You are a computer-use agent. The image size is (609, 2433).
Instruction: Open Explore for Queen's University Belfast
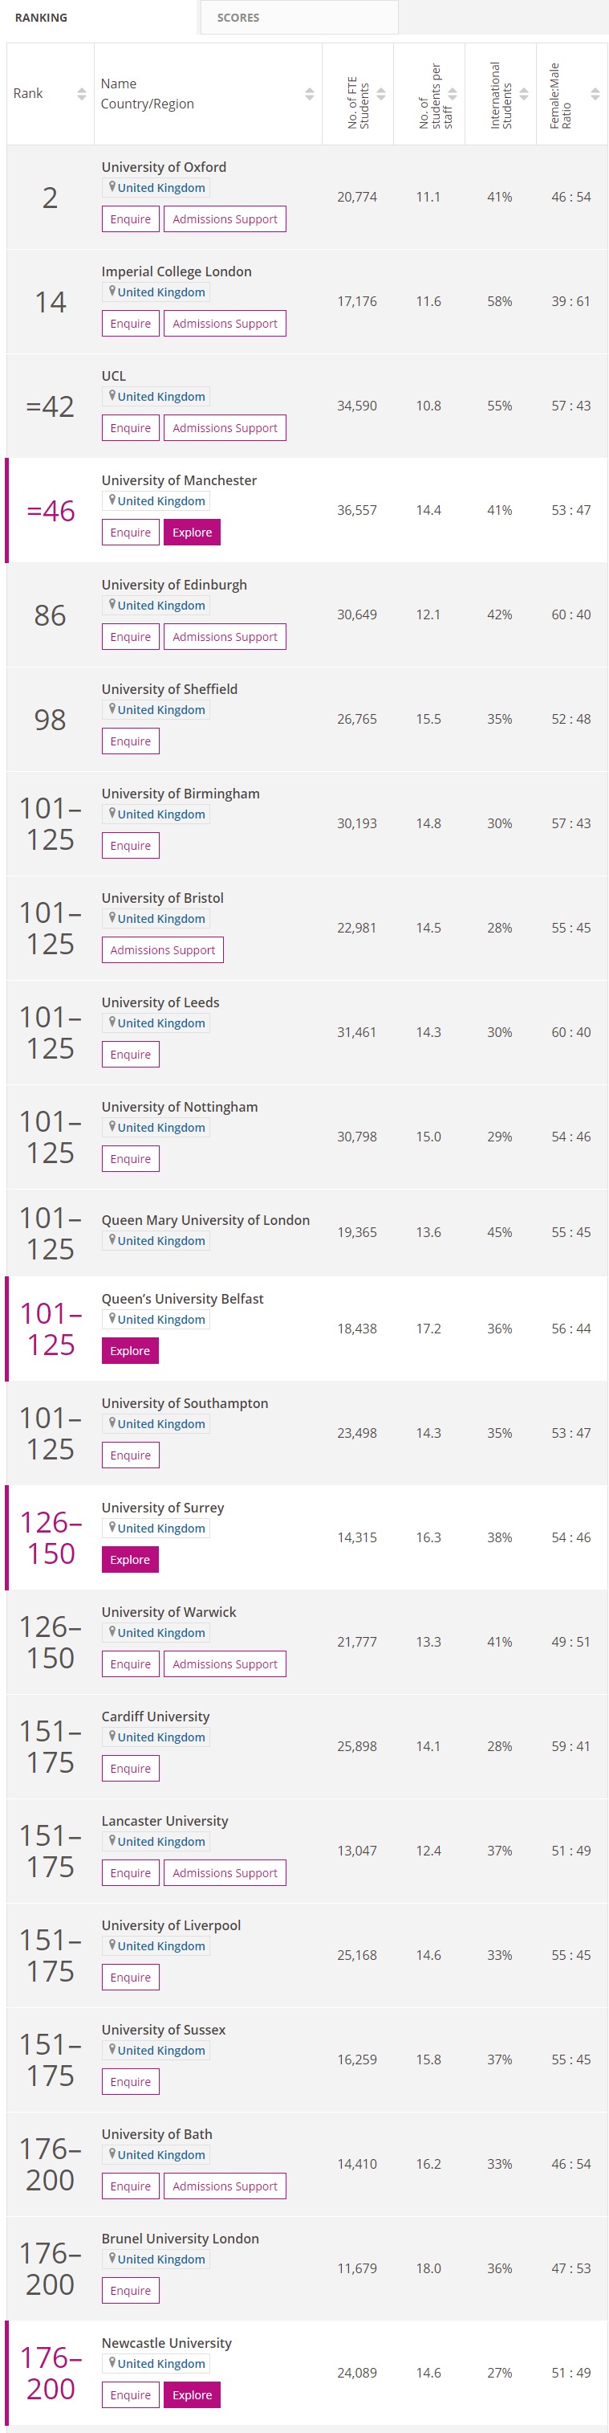click(x=130, y=1350)
